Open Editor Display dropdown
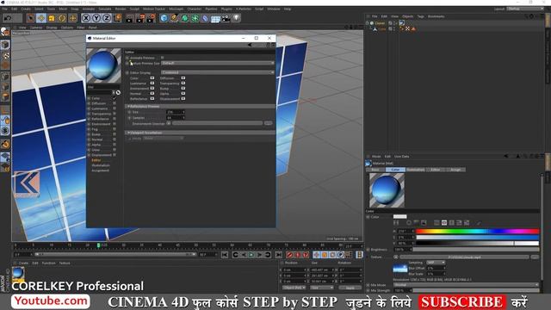 pyautogui.click(x=218, y=72)
